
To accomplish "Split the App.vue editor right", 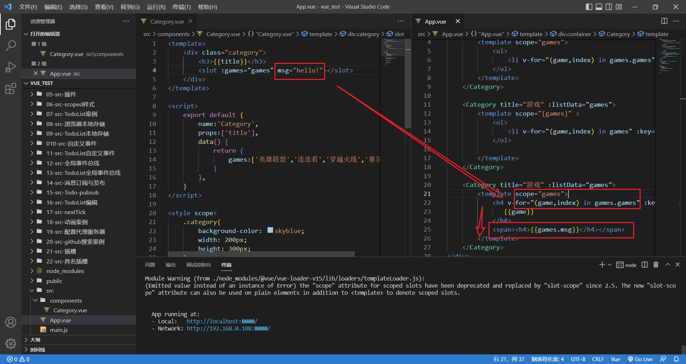I will pos(664,21).
